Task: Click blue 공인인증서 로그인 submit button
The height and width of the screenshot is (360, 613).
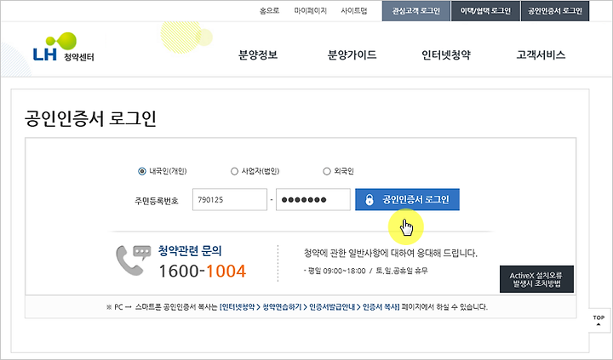Action: click(407, 200)
